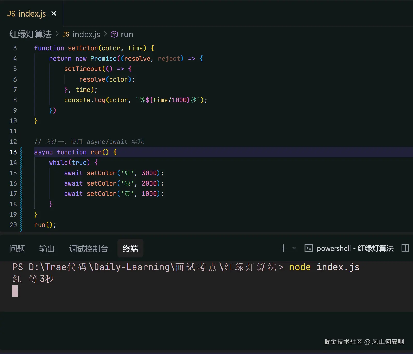Click line number 20 in gutter
413x354 pixels.
pos(13,225)
